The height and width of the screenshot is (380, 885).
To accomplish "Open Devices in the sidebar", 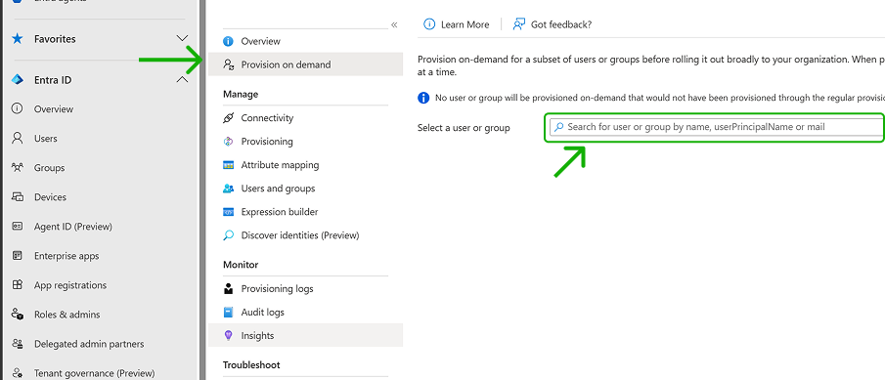I will [x=50, y=196].
